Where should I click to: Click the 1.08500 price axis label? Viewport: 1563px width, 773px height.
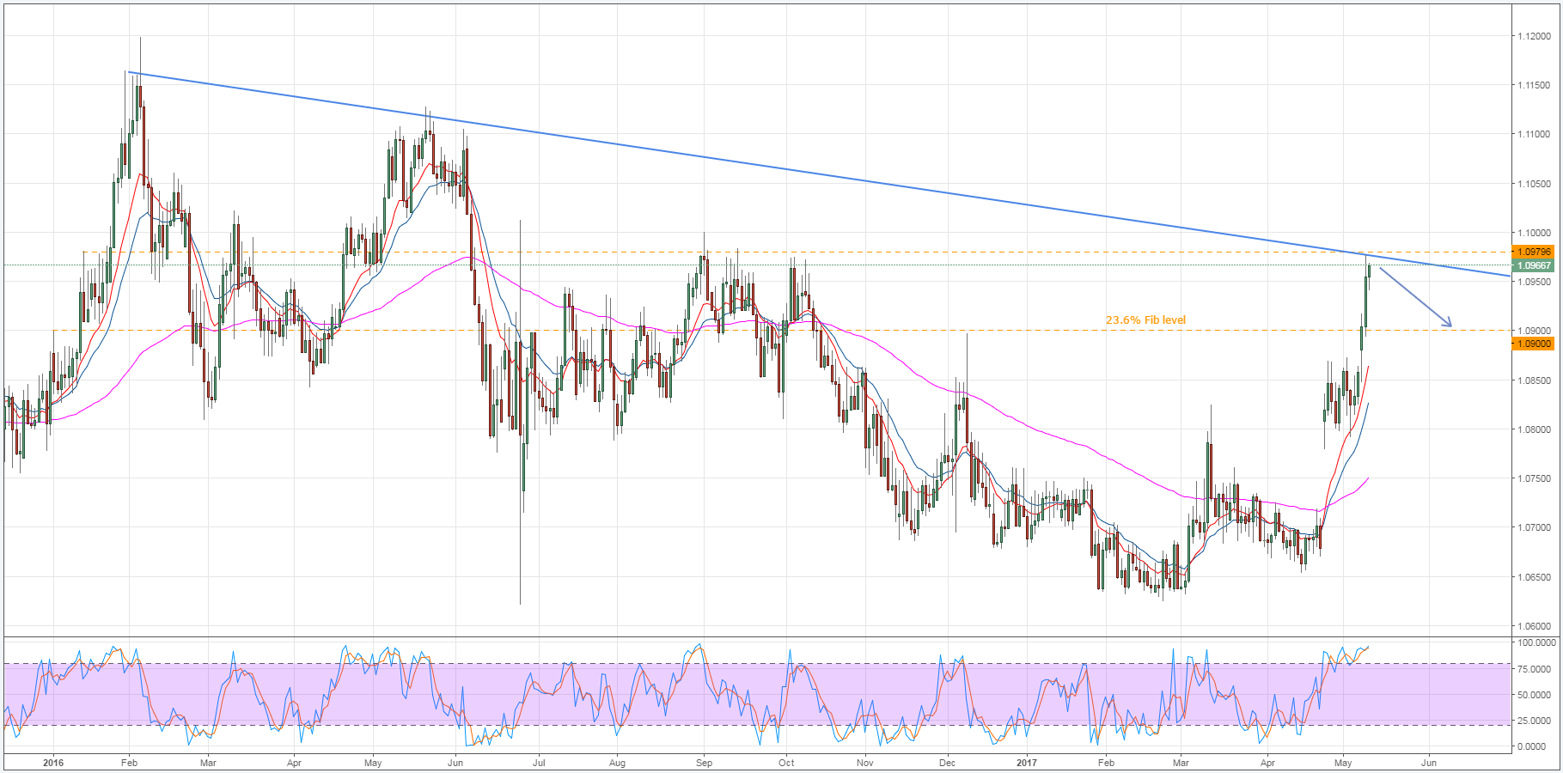(1535, 380)
